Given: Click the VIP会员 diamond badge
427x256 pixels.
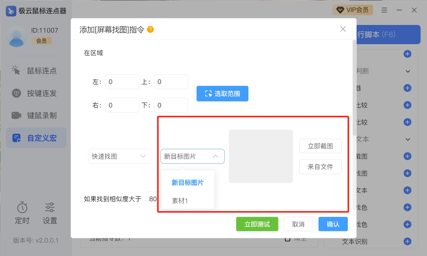Looking at the screenshot, I should pos(353,10).
